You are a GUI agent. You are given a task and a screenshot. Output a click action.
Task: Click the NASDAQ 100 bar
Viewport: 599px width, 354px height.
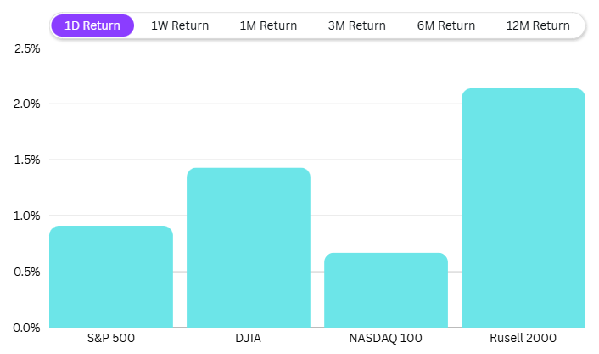click(x=386, y=290)
